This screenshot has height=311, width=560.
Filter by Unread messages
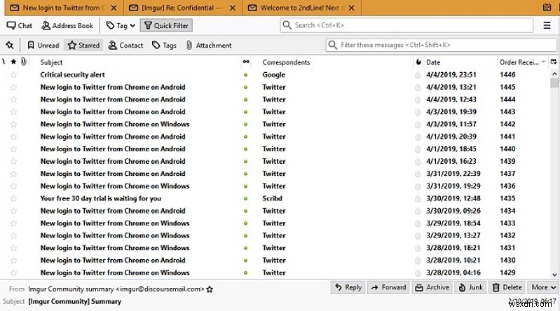click(43, 46)
